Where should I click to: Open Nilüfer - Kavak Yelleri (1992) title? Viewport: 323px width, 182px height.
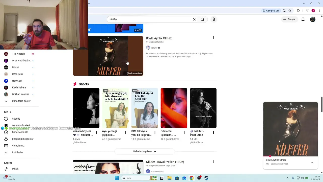pos(165,162)
